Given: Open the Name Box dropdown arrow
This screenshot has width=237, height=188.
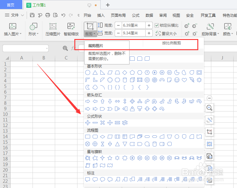Looking at the screenshot, I should point(47,48).
